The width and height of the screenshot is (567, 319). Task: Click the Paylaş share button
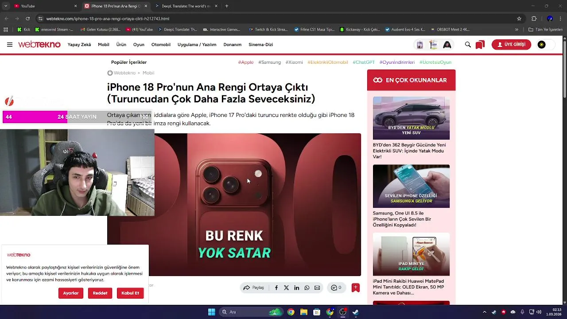[254, 288]
